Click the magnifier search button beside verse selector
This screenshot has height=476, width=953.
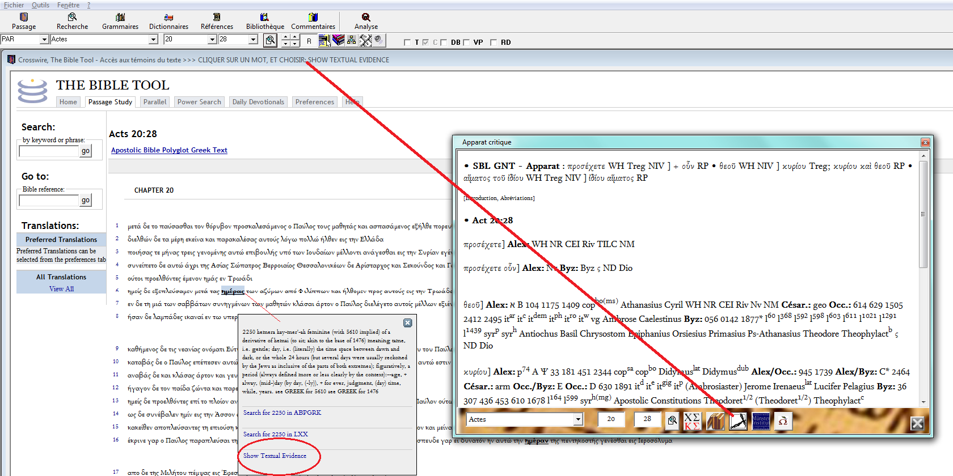pyautogui.click(x=271, y=40)
